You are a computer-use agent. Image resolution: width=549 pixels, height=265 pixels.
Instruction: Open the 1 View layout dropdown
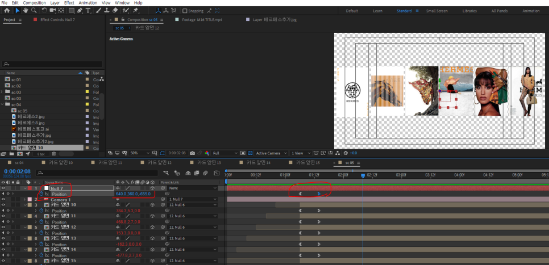301,153
